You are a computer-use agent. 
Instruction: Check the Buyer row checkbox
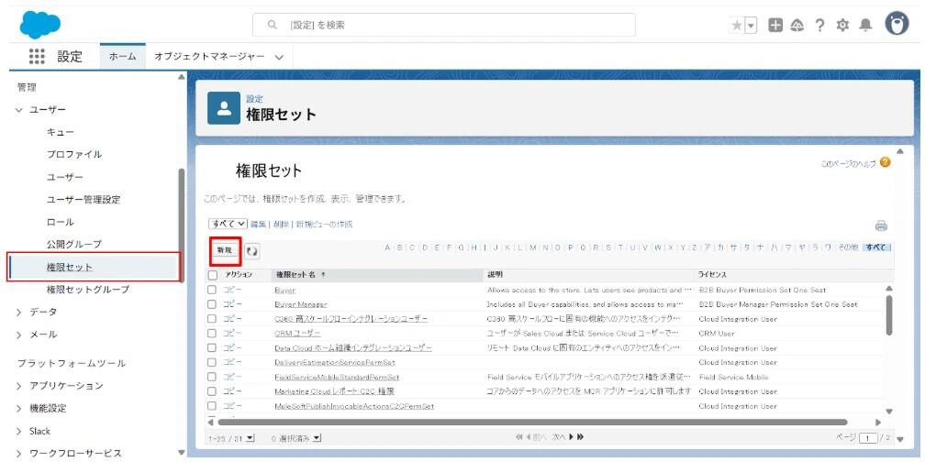(x=212, y=290)
